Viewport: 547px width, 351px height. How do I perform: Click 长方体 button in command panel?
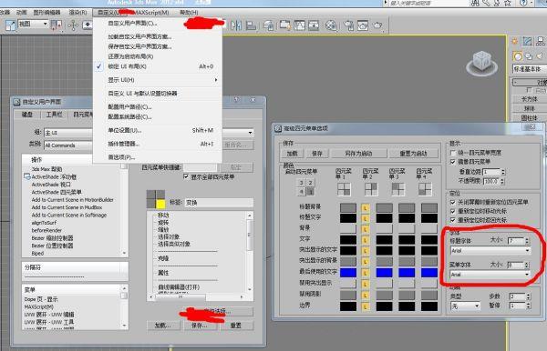[530, 99]
